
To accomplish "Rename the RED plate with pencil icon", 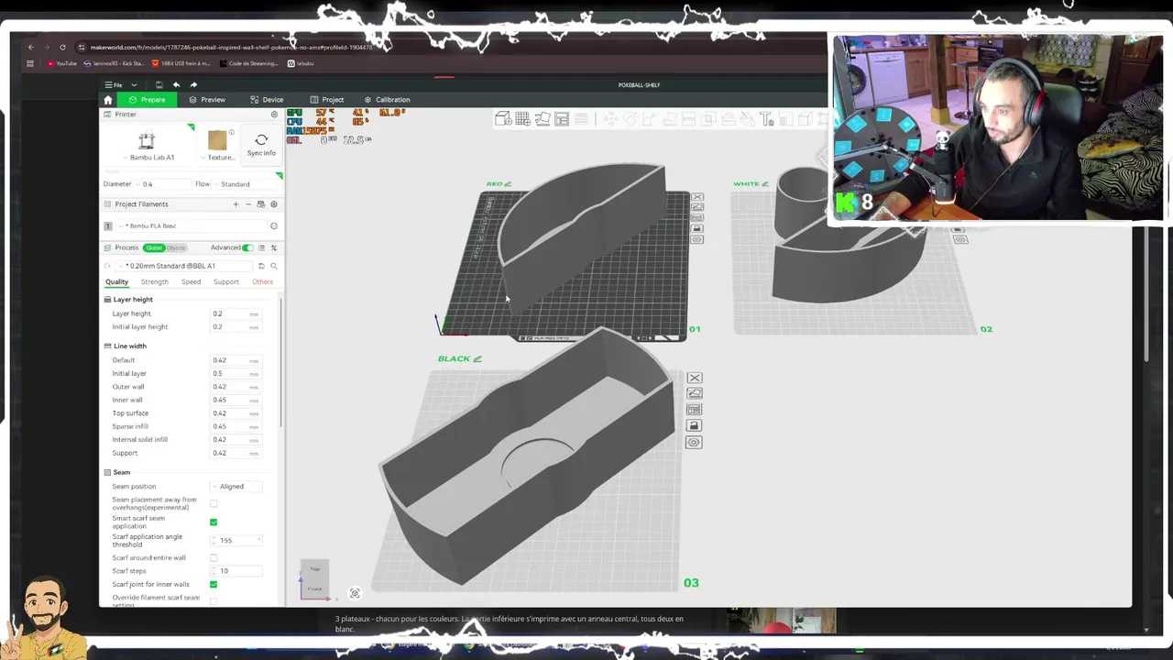I will coord(507,183).
